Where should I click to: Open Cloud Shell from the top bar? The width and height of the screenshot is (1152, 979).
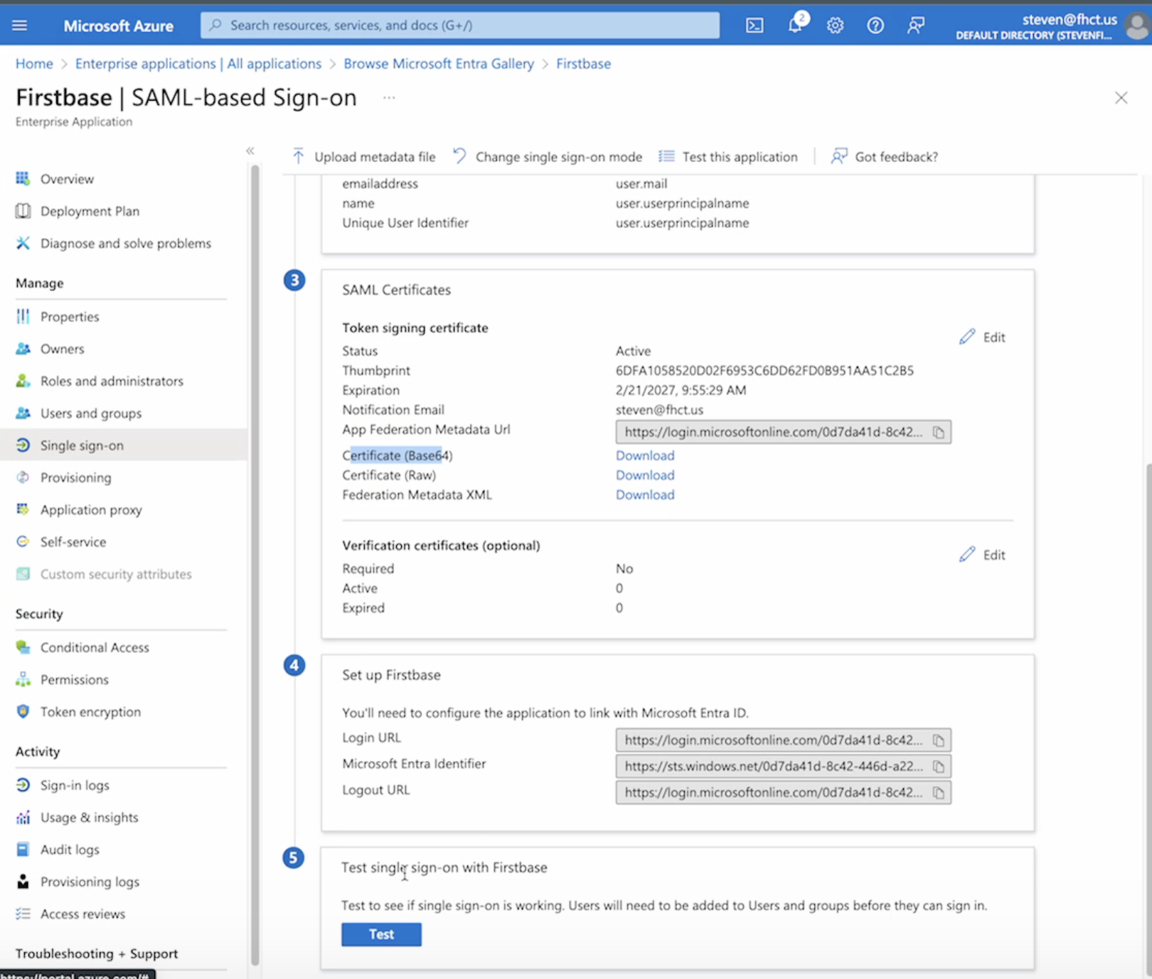click(x=754, y=26)
